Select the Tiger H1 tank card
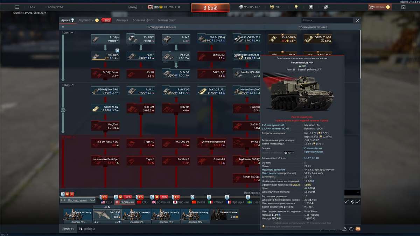 [x=141, y=143]
